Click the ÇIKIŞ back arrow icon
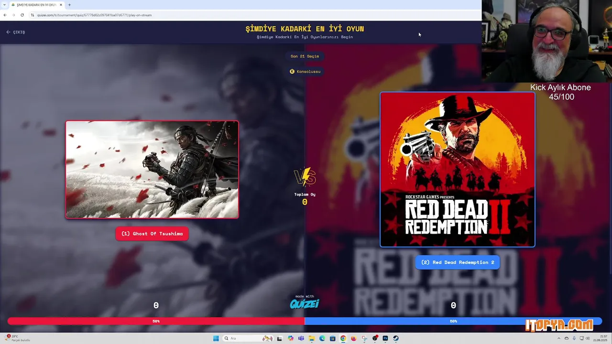 point(8,32)
